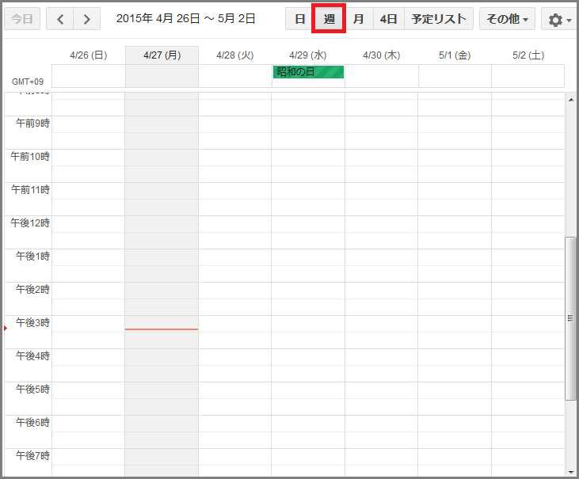The width and height of the screenshot is (579, 479).
Task: Open the 昭和の日 holiday event
Action: pos(308,72)
